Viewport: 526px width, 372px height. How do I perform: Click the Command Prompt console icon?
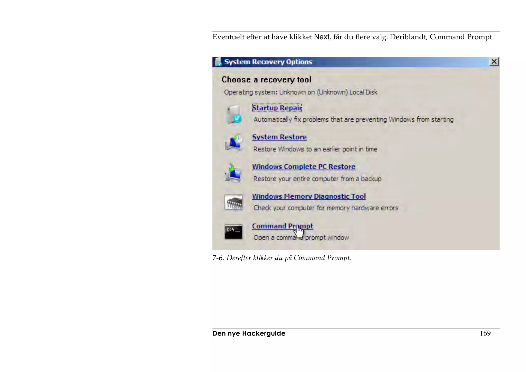233,232
